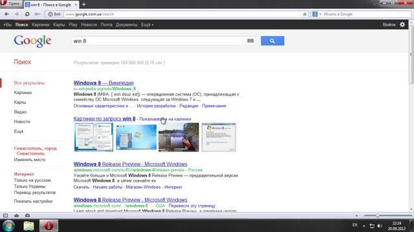Filter by Новости in the left sidebar
This screenshot has width=414, height=232.
[x=22, y=122]
